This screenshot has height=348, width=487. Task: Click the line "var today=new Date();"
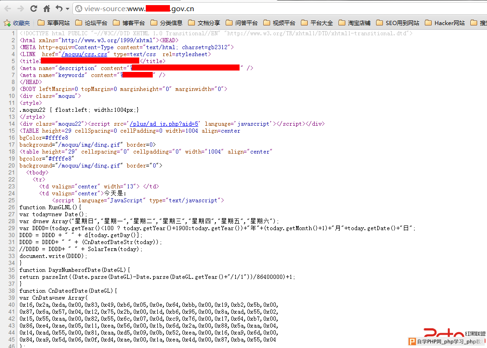pyautogui.click(x=53, y=214)
